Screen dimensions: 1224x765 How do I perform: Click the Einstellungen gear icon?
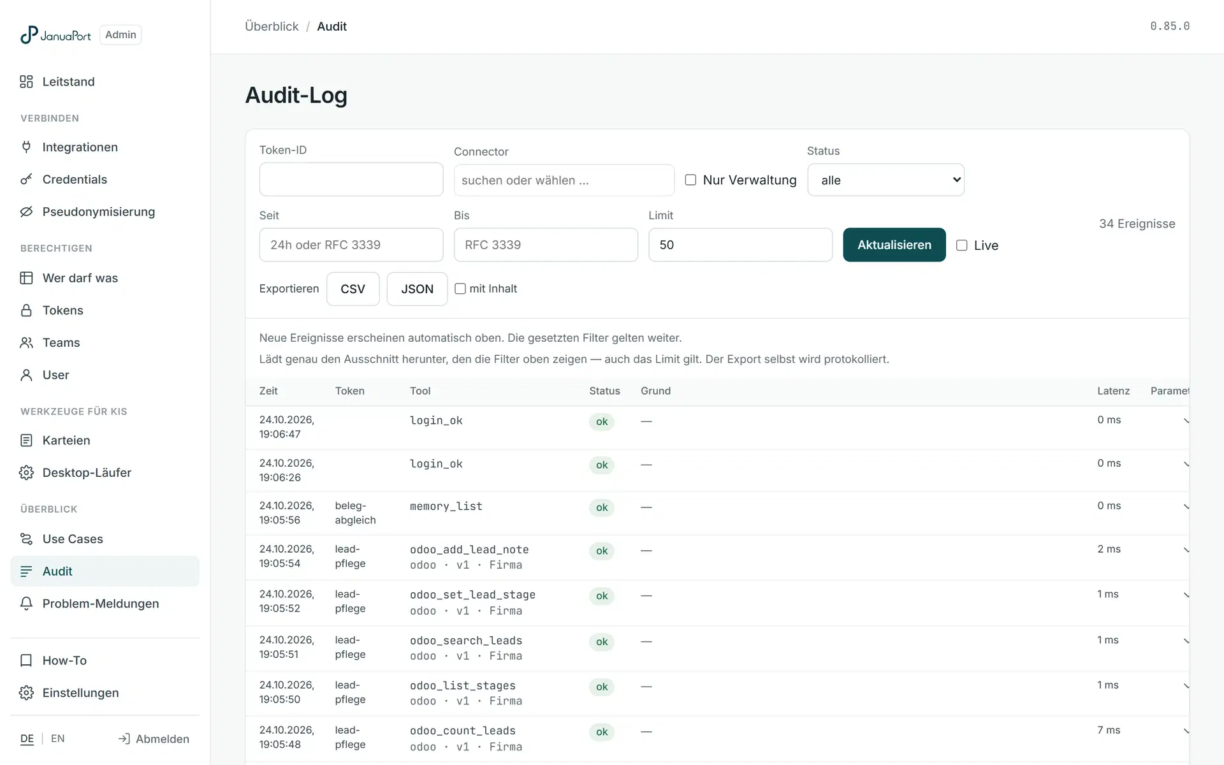(x=26, y=693)
